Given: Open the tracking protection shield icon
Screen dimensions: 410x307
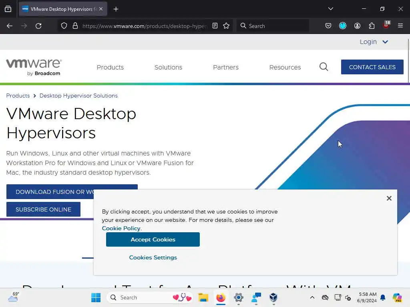Looking at the screenshot, I should tap(64, 26).
